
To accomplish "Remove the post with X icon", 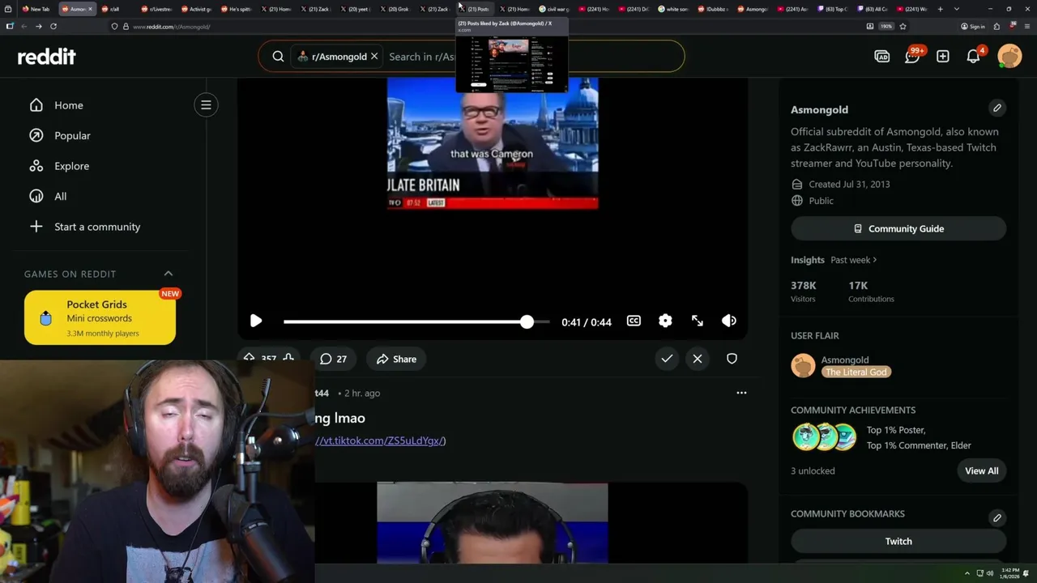I will [698, 359].
